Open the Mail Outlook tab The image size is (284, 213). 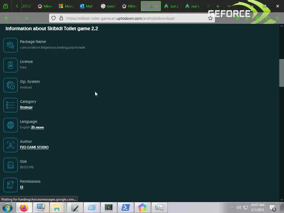[87, 6]
